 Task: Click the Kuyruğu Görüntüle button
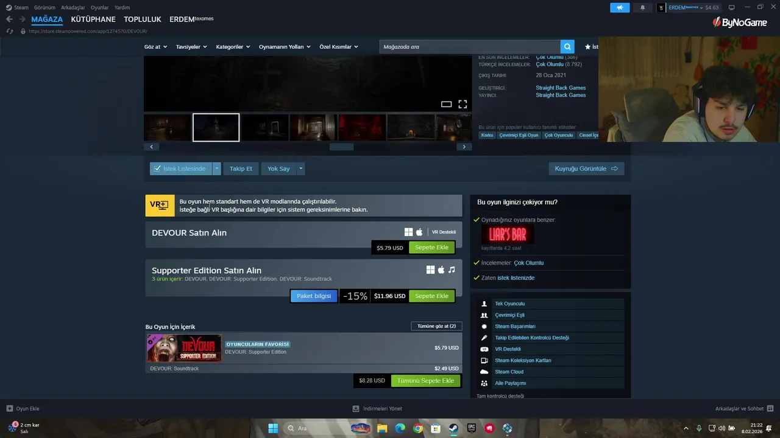click(x=586, y=169)
